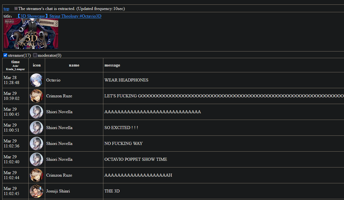Click Shiori Novella avatar at 11:00:45
344x200 pixels.
point(36,112)
